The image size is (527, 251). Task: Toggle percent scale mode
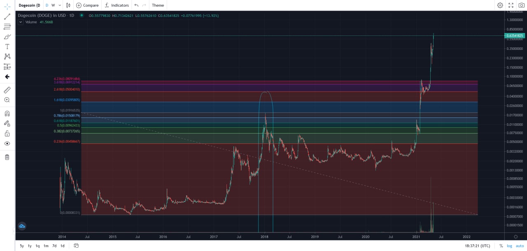tap(501, 246)
